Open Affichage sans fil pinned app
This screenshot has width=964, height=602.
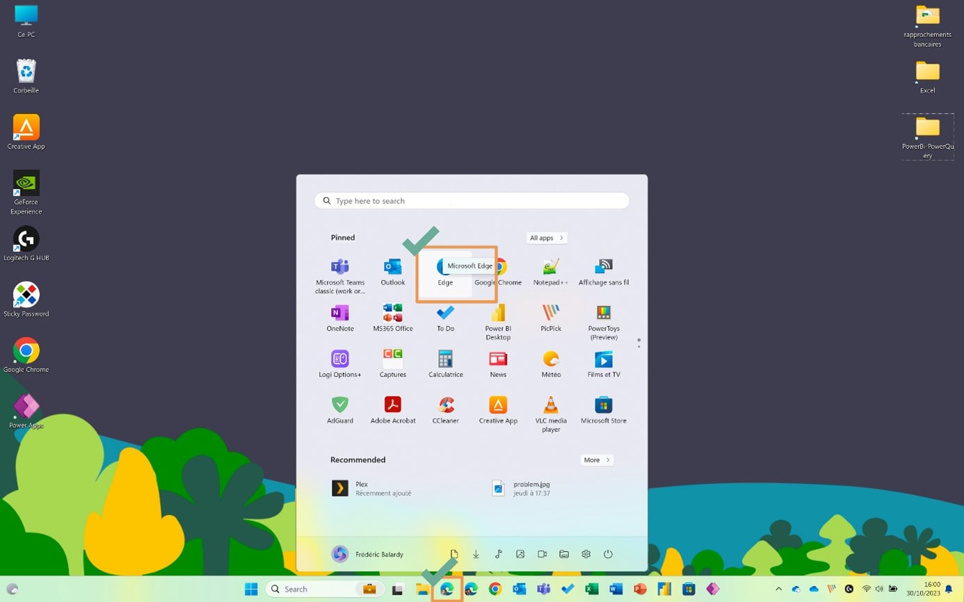pos(604,271)
